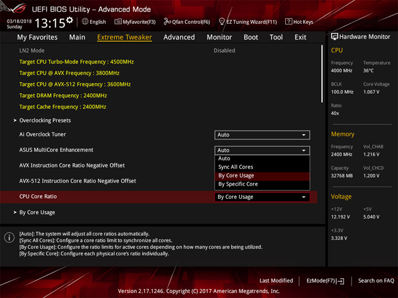
Task: Choose Auto from the open list
Action: [x=262, y=158]
